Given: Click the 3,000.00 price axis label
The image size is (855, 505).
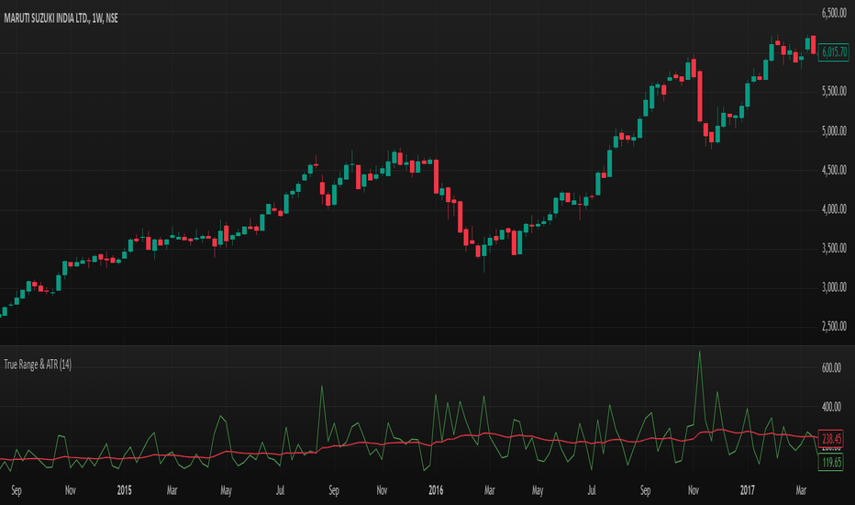Looking at the screenshot, I should pyautogui.click(x=834, y=287).
